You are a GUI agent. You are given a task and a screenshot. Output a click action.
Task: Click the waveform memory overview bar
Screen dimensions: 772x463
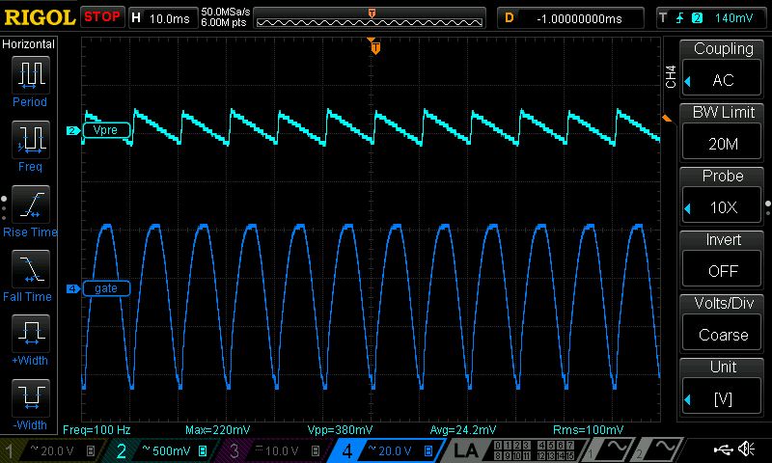[370, 18]
